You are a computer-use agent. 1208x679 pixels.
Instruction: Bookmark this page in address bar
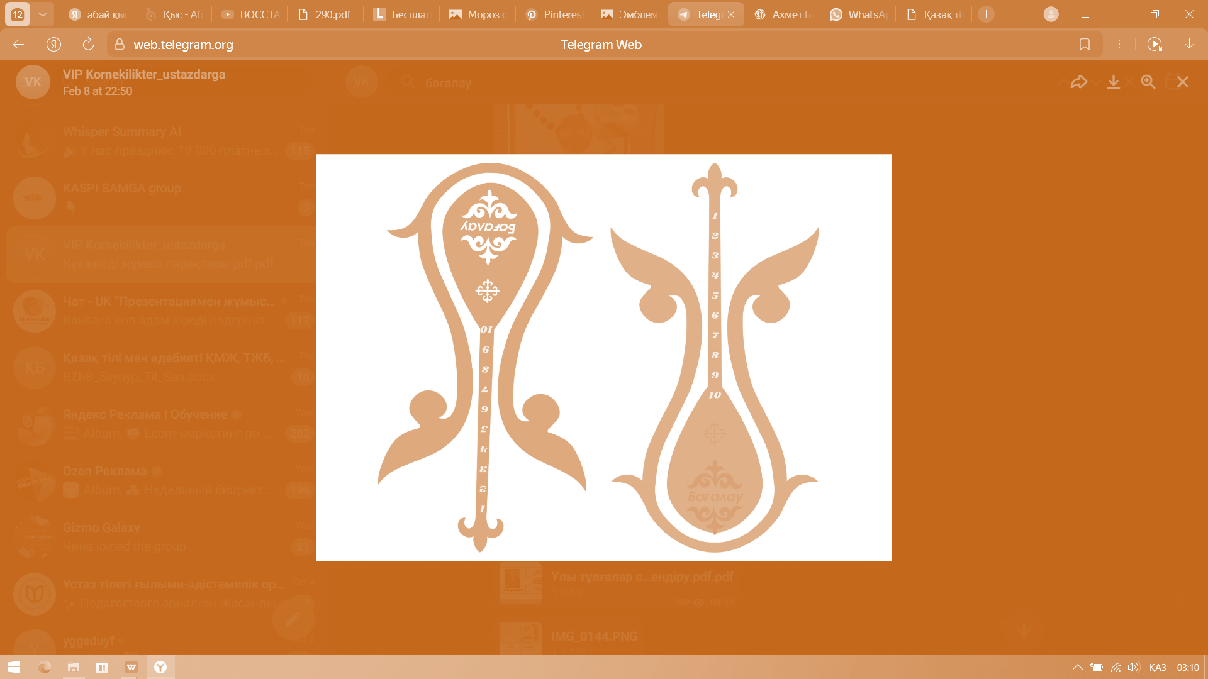tap(1084, 44)
